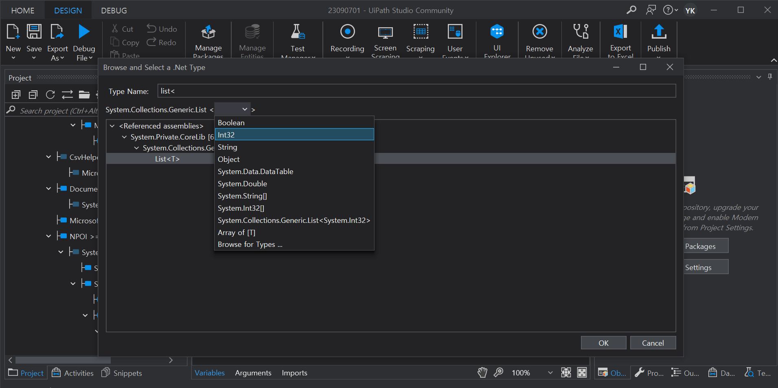Collapse the NPOI dependency node
The height and width of the screenshot is (388, 778).
48,236
